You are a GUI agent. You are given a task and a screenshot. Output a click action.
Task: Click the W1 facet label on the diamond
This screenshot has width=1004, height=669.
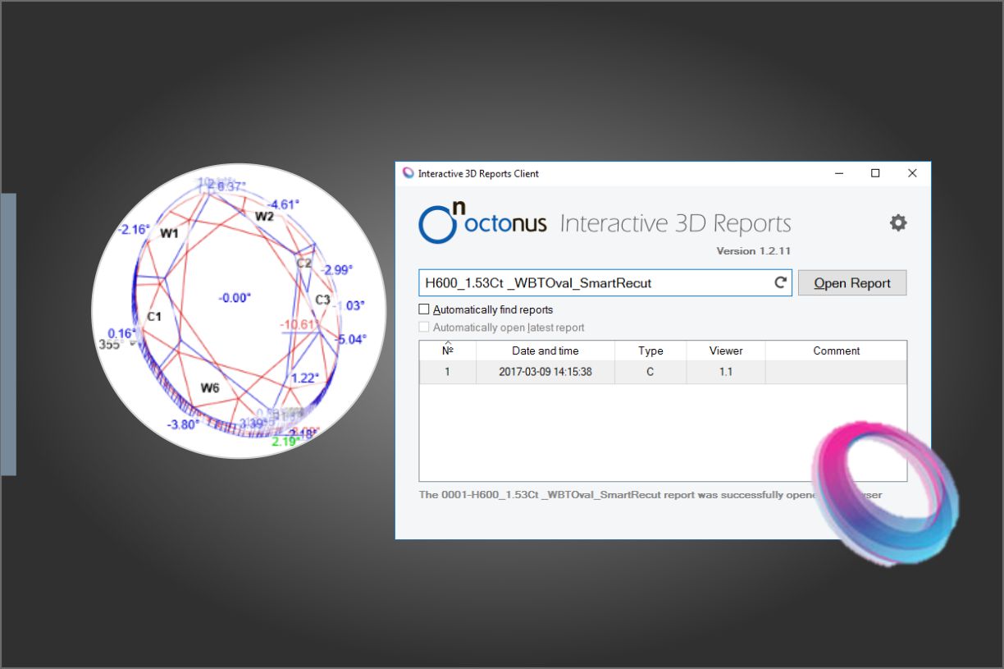click(x=169, y=233)
